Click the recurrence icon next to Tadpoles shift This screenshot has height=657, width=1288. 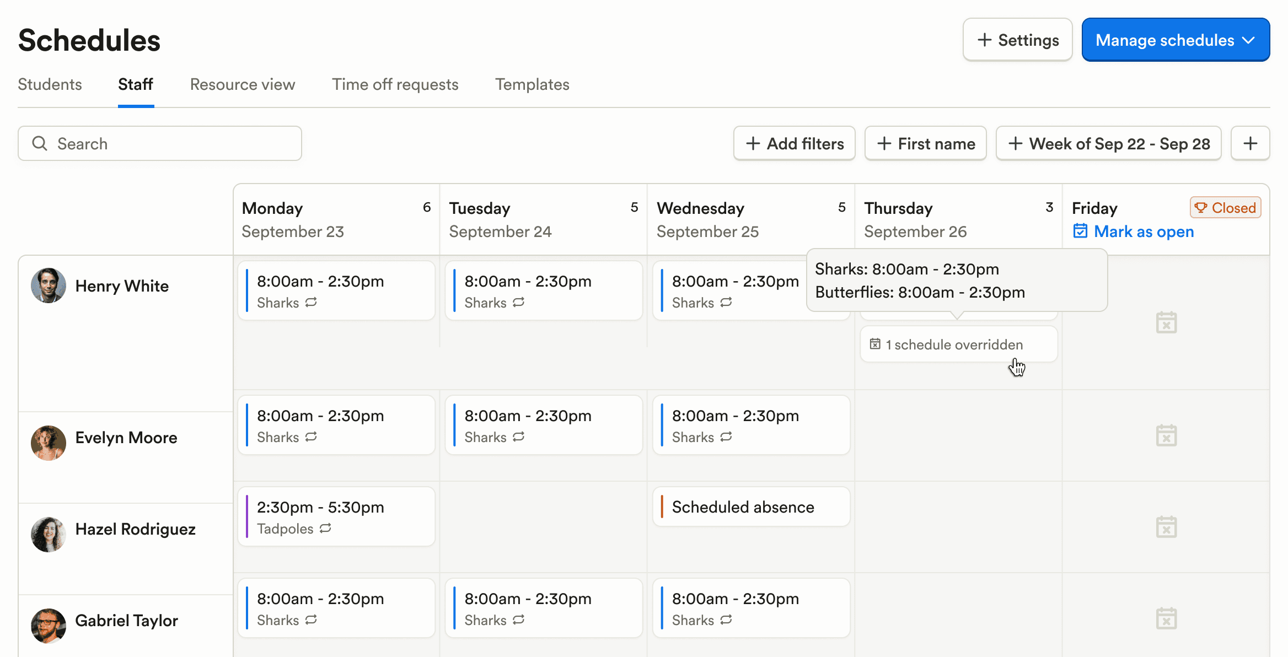coord(325,529)
